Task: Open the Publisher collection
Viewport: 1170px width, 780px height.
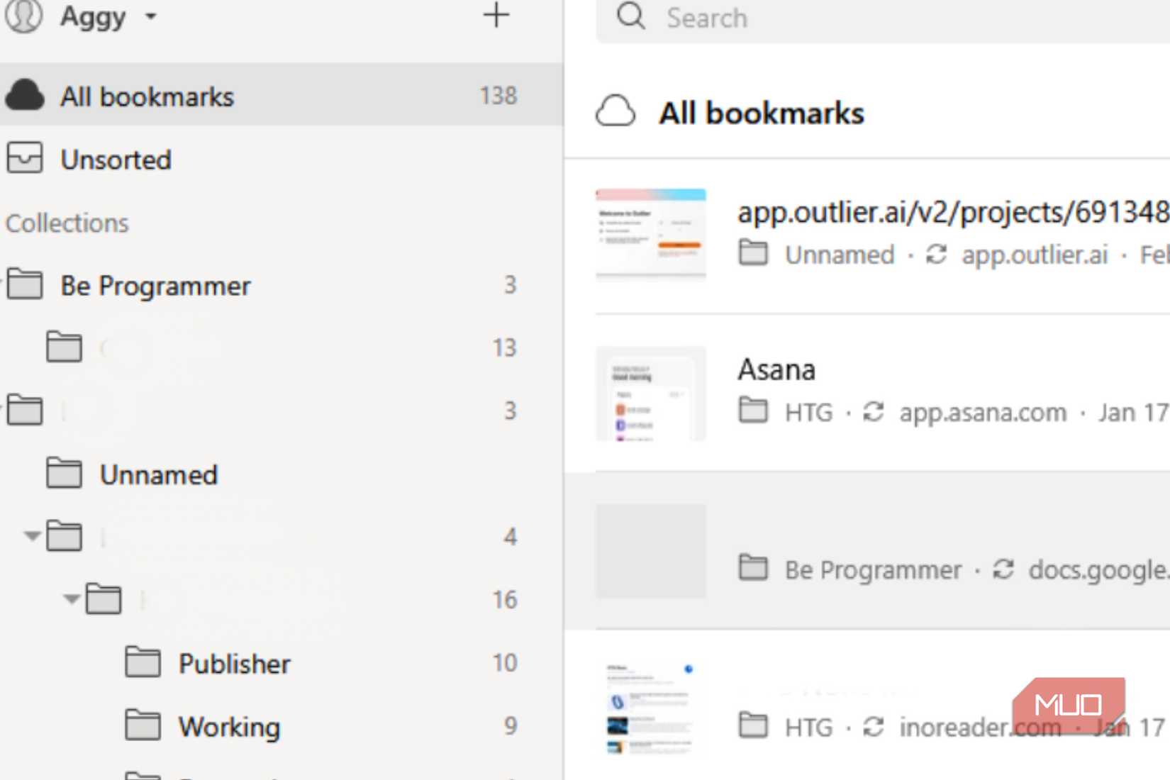Action: tap(282, 663)
